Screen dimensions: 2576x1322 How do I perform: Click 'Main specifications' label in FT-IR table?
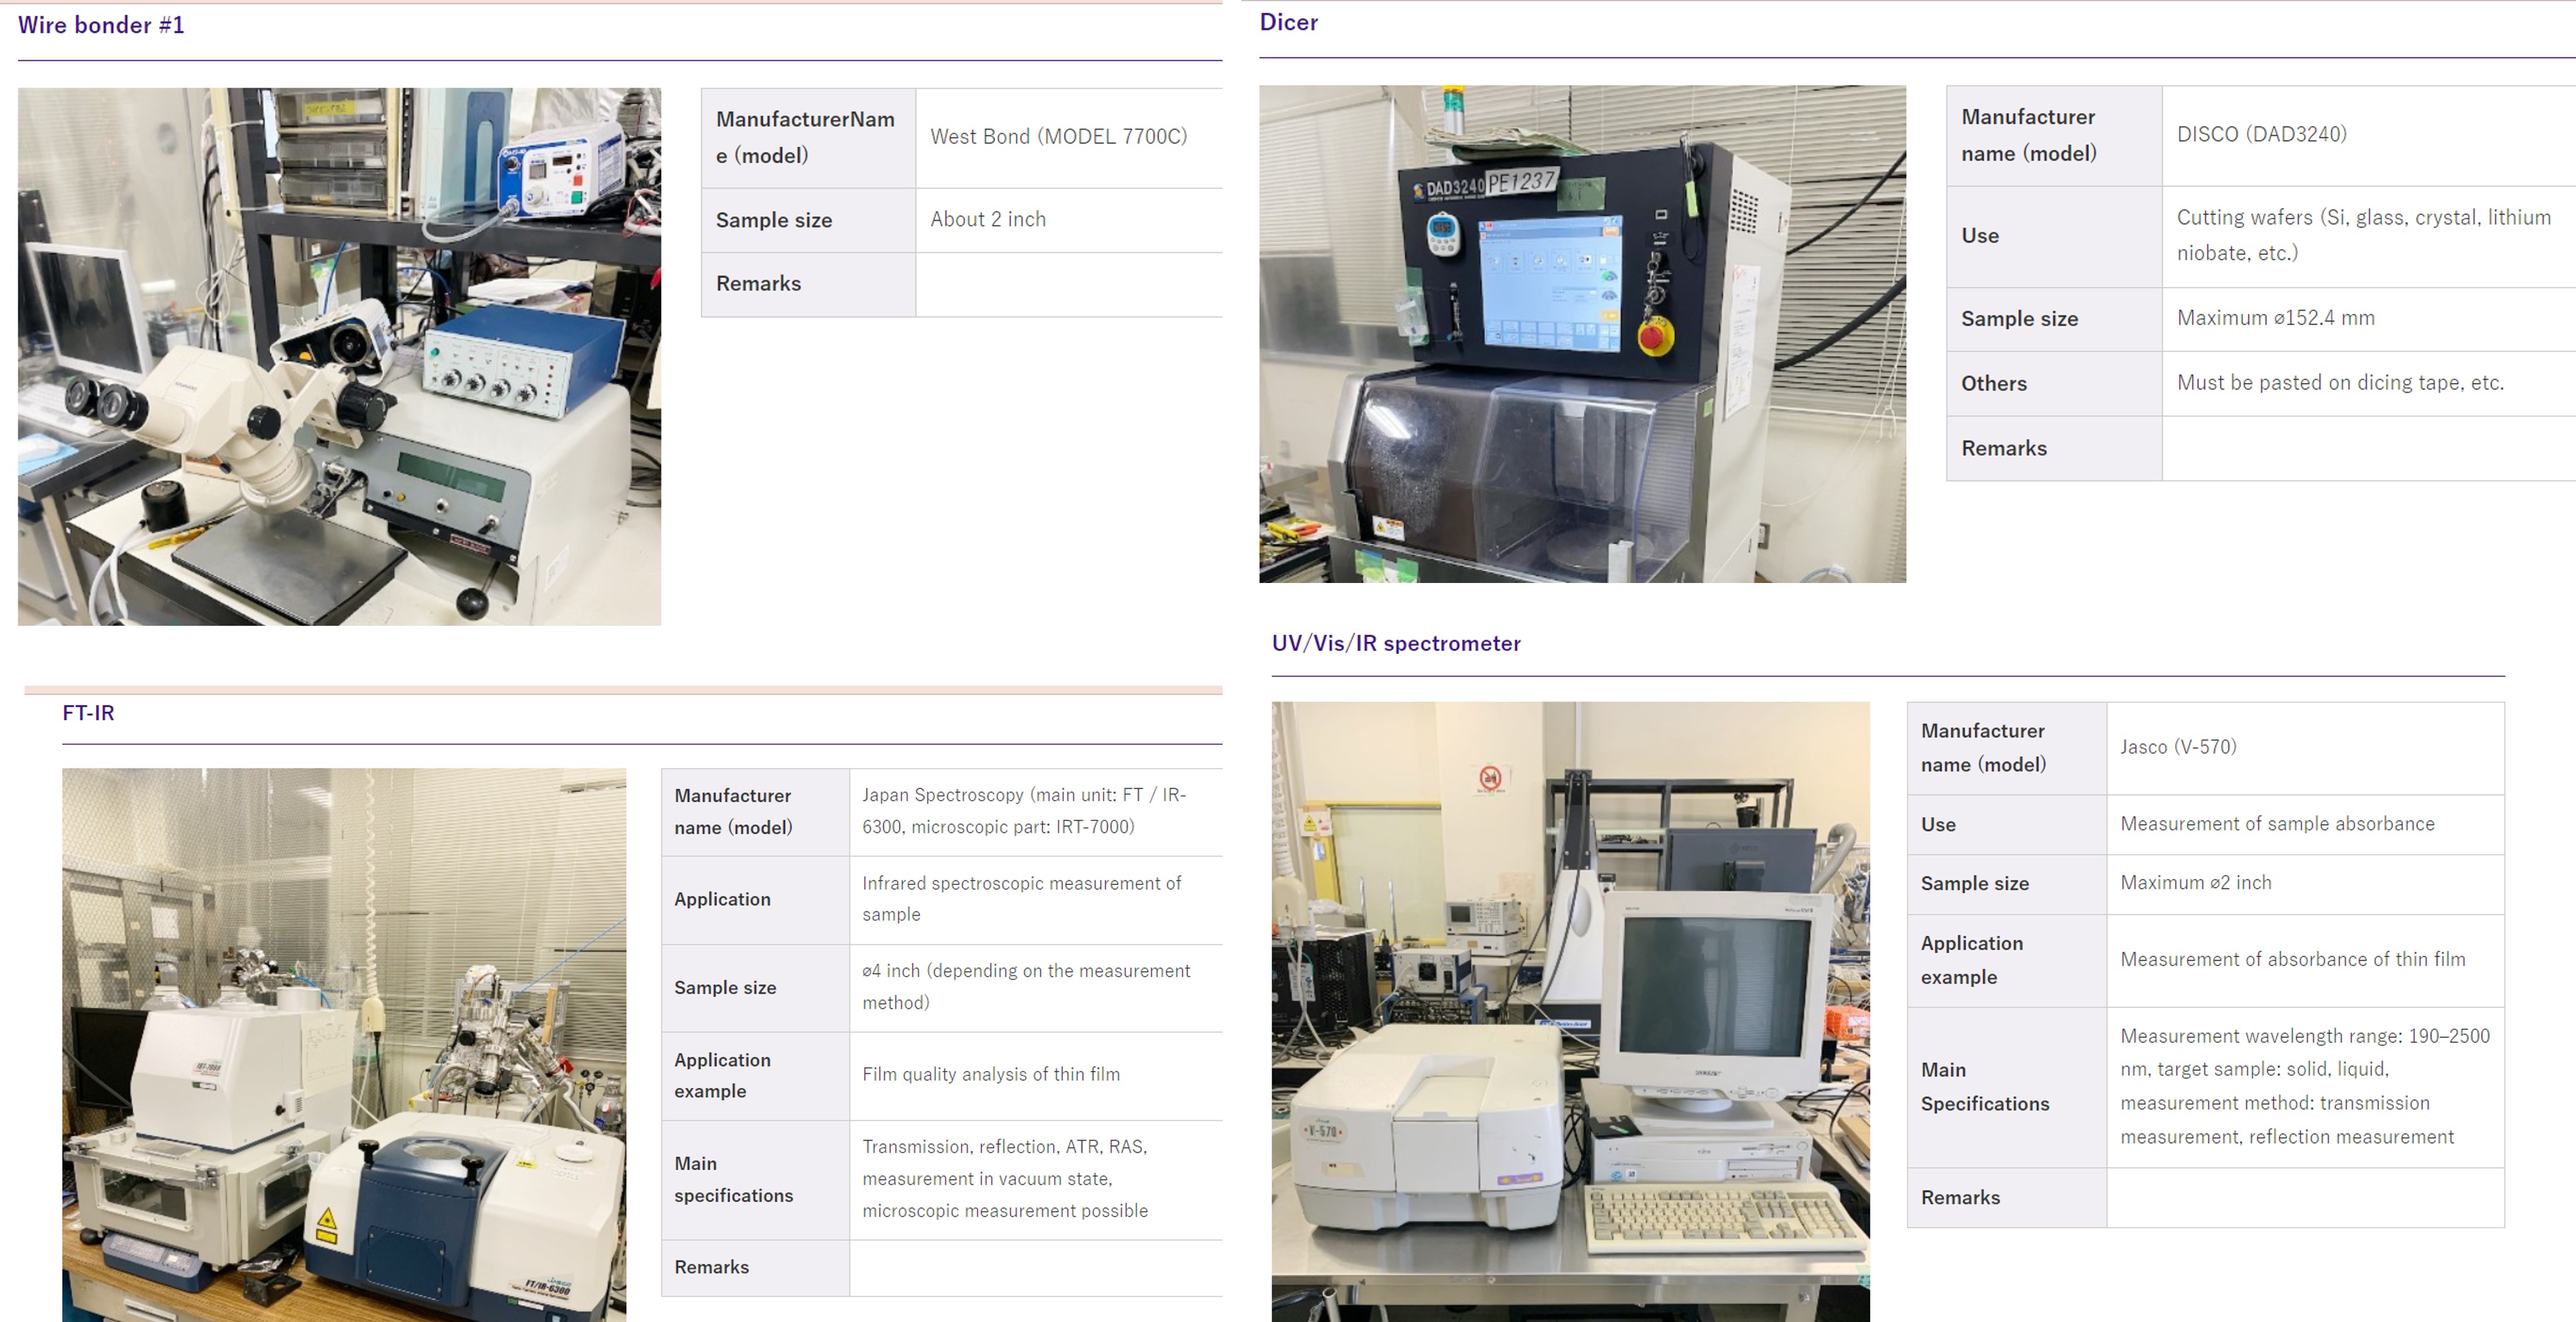tap(755, 1180)
